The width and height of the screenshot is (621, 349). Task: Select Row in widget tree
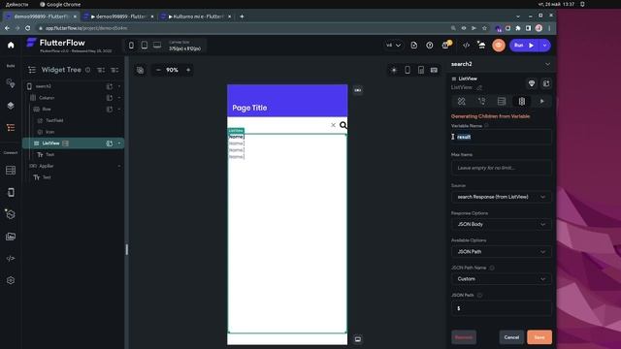click(x=47, y=110)
